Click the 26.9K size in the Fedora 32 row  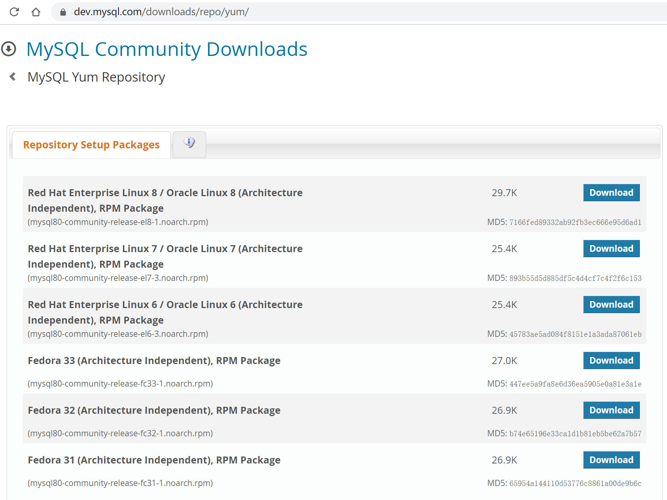pyautogui.click(x=504, y=410)
